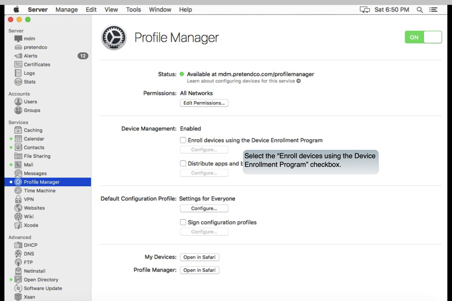
Task: Open the Stats icon under Server
Action: (x=18, y=82)
